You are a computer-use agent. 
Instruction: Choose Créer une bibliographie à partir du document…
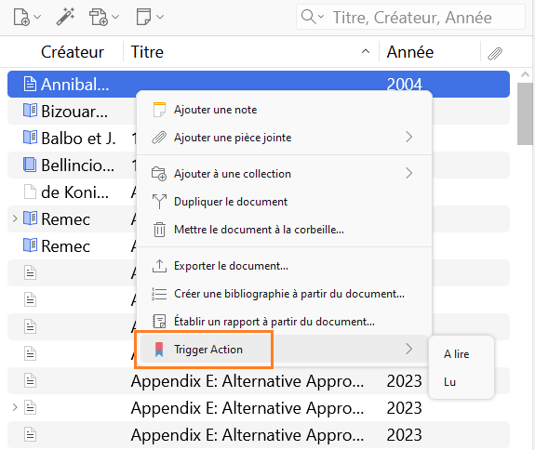(x=284, y=294)
